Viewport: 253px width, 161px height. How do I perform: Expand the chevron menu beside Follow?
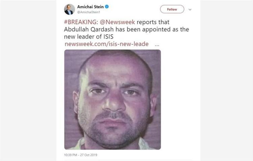[190, 9]
